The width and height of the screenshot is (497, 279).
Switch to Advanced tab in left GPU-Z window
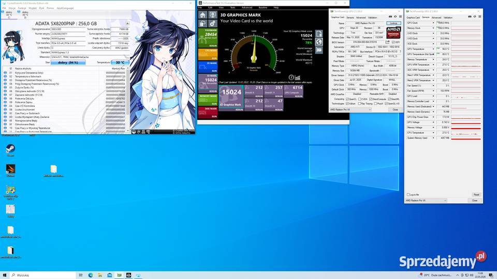point(361,18)
